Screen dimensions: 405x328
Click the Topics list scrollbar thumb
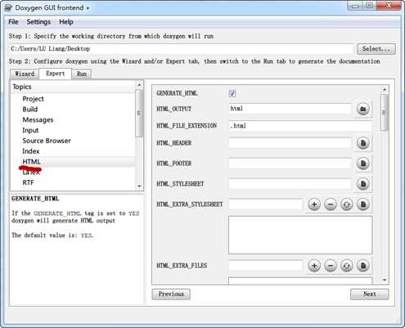click(139, 113)
